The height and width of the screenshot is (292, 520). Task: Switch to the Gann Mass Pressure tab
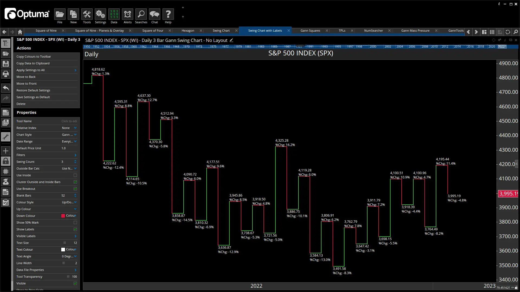coord(415,31)
